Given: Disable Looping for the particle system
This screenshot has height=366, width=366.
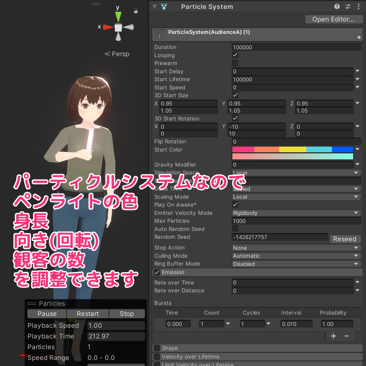Looking at the screenshot, I should pos(235,55).
